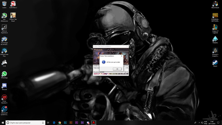The image size is (222, 125).
Task: Open the Lixeira recycle bin icon
Action: pos(4,5)
